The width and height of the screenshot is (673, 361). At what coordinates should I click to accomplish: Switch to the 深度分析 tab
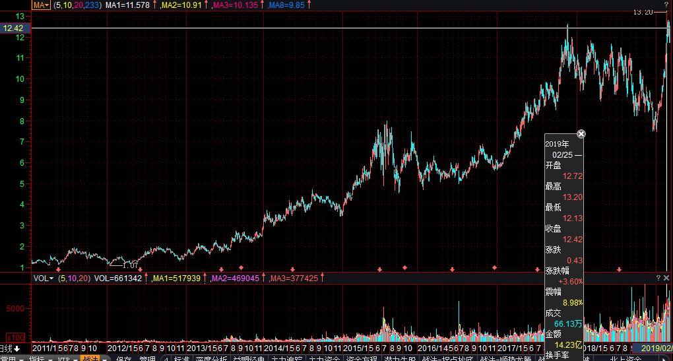(x=211, y=358)
